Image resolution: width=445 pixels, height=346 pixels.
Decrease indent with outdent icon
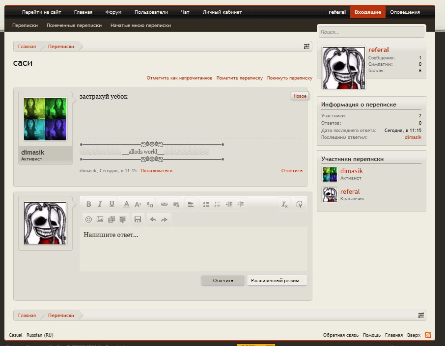(x=229, y=204)
